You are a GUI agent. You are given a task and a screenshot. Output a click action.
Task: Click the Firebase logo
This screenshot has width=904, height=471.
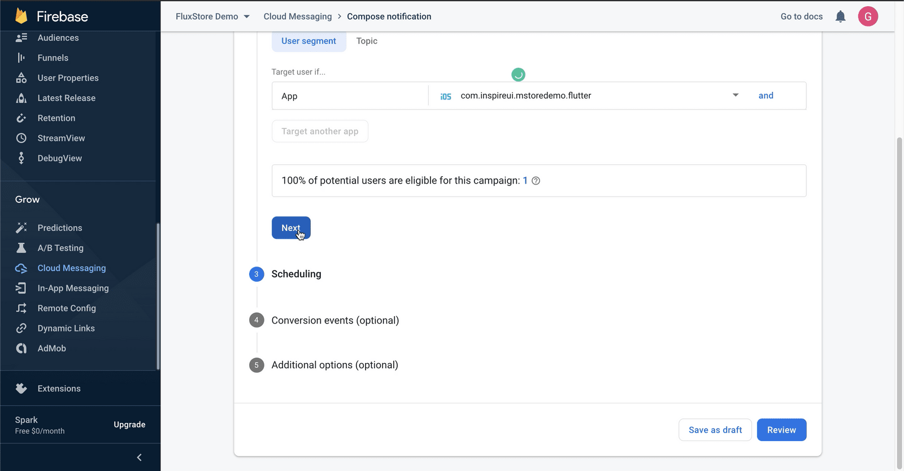coord(21,16)
